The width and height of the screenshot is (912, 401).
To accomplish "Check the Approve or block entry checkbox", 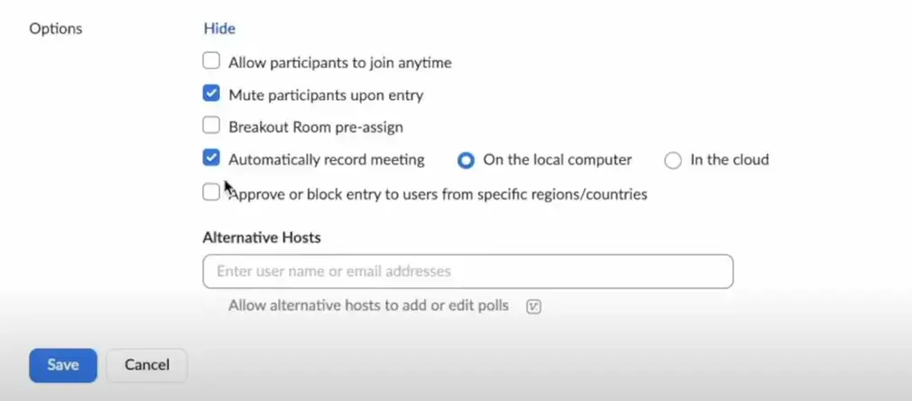I will point(211,192).
